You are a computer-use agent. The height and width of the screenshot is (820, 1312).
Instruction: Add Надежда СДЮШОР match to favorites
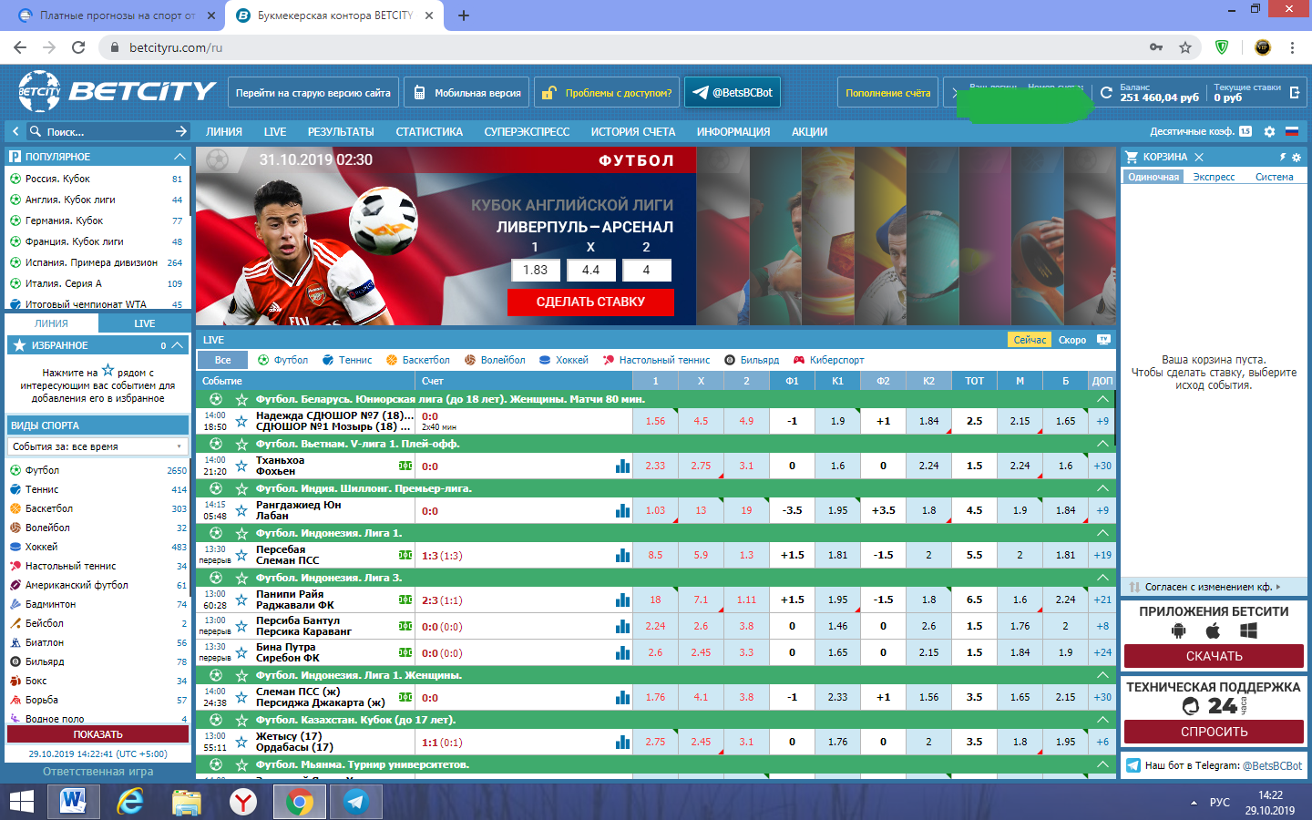point(241,421)
